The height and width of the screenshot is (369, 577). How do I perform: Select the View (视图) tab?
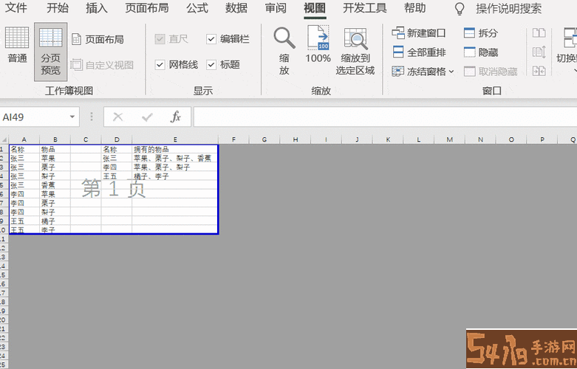315,8
